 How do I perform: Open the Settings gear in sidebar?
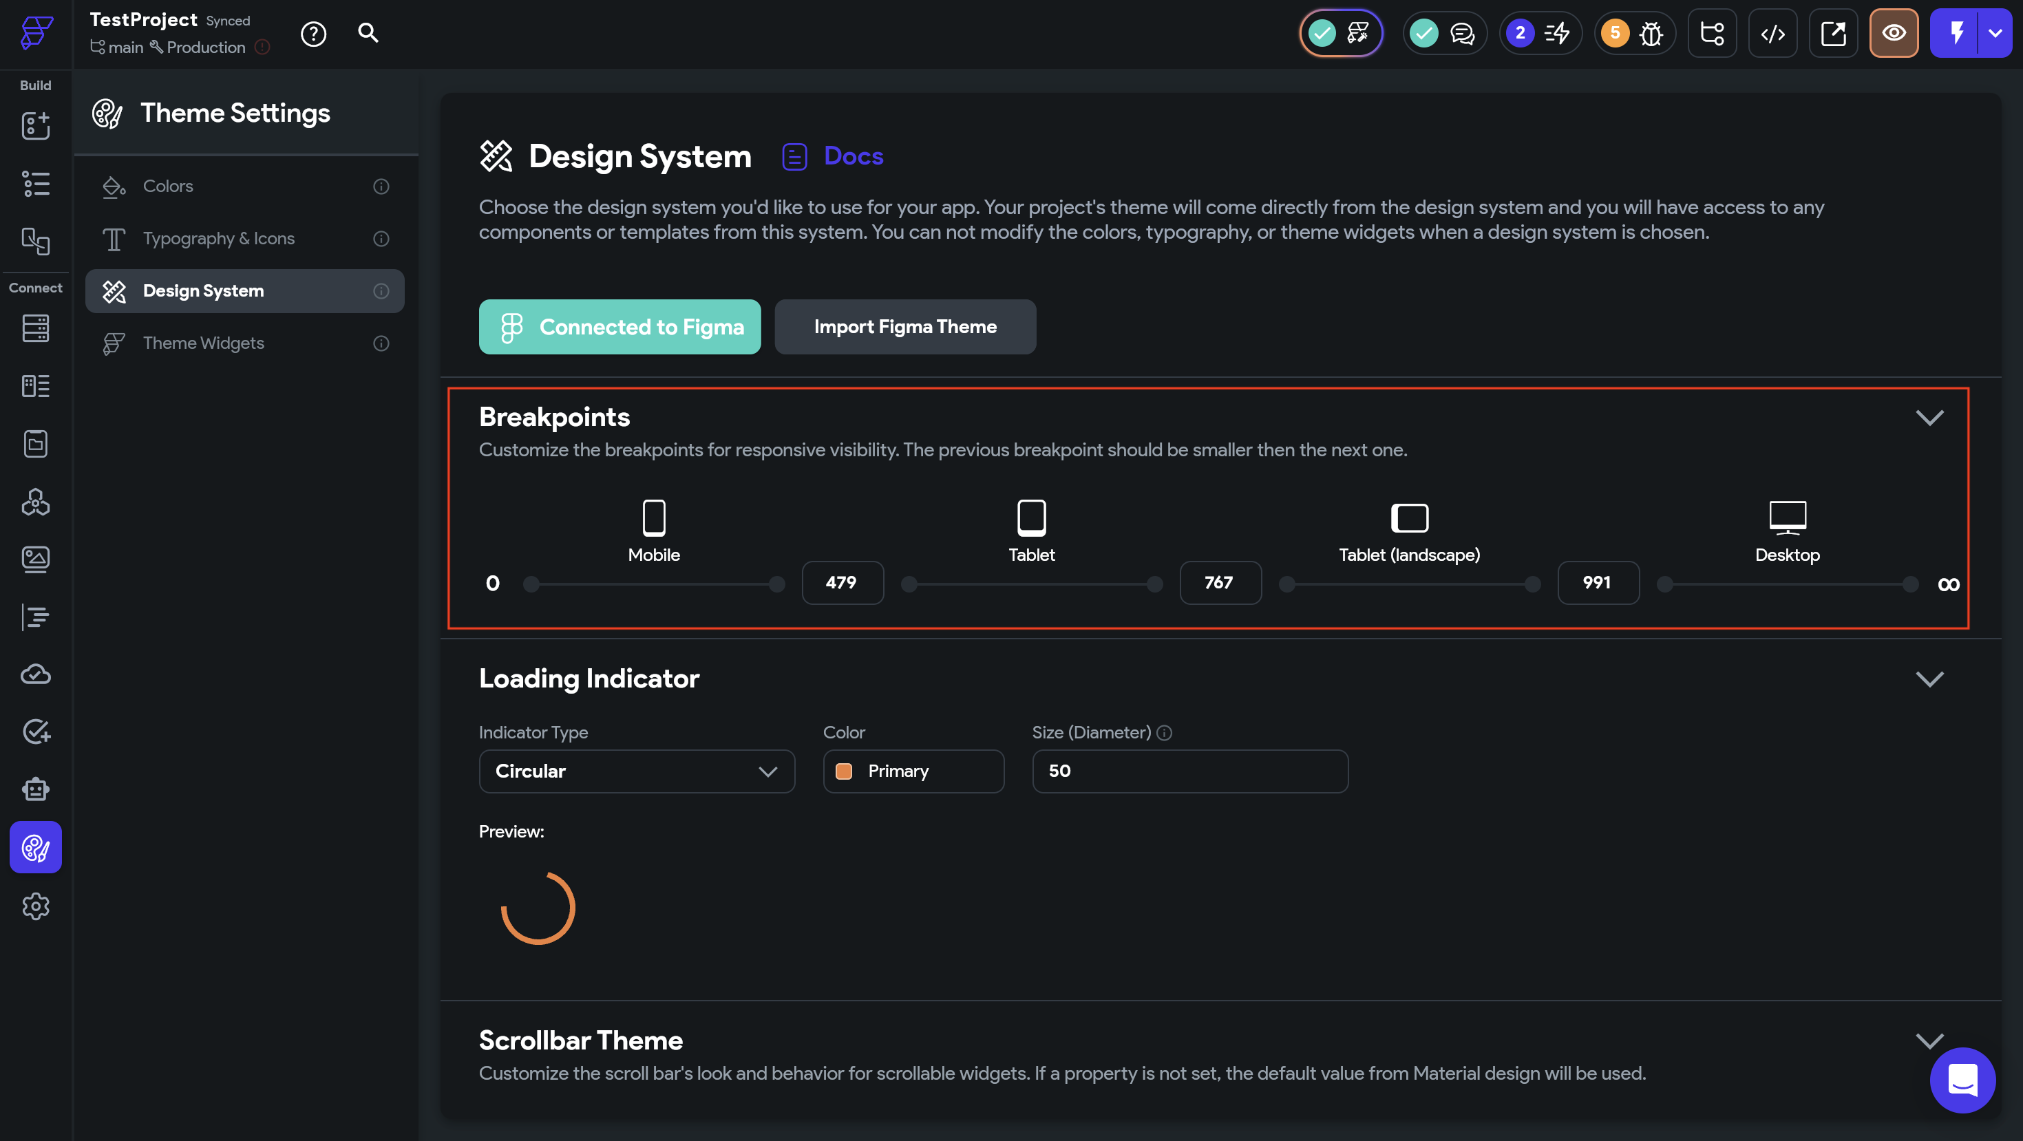click(x=35, y=906)
